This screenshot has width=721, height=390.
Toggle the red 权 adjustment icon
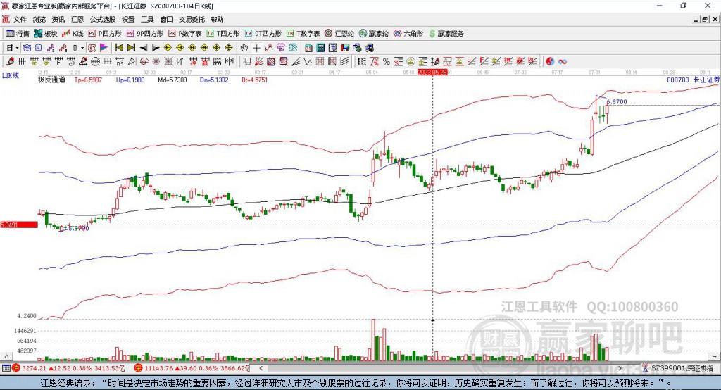tap(92, 48)
